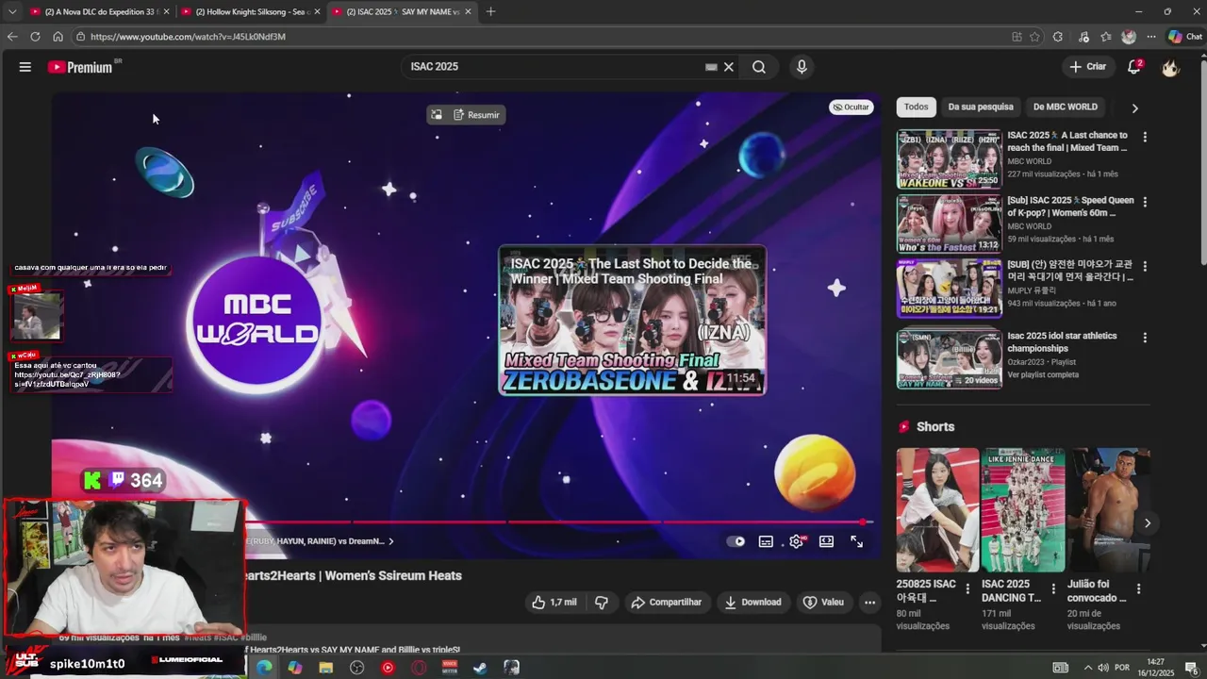The width and height of the screenshot is (1207, 679).
Task: Open options for 'A Last chance to reach the final' video
Action: [1145, 137]
